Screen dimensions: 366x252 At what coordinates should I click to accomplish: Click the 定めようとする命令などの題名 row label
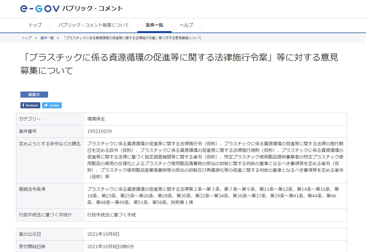[50, 144]
